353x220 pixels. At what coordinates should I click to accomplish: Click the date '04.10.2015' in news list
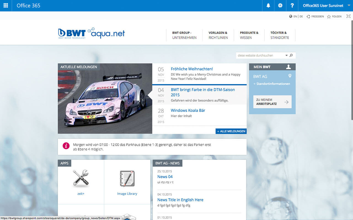165,194
